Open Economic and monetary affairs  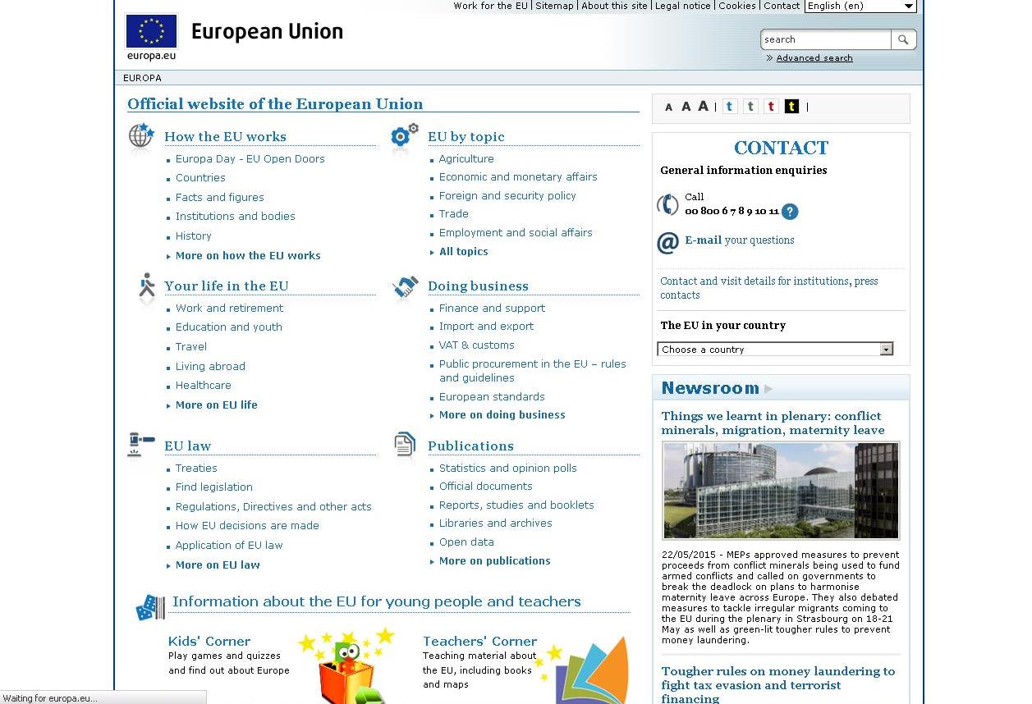click(518, 177)
